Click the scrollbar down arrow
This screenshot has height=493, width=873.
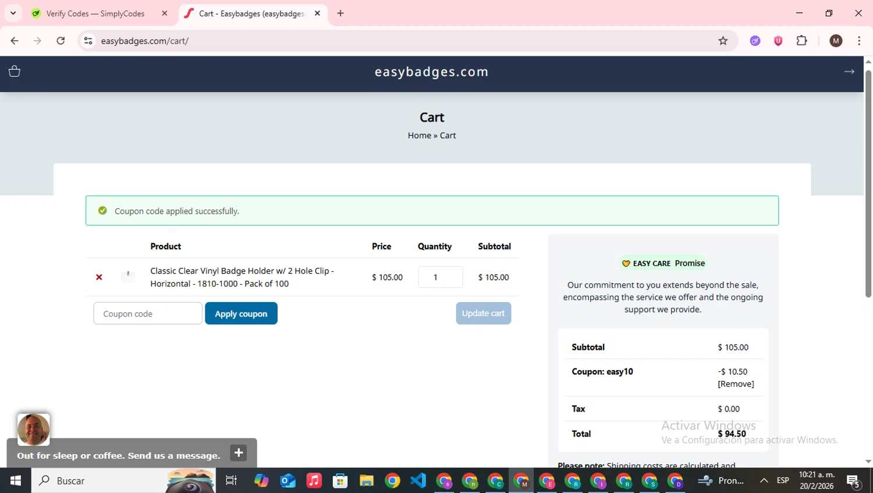click(x=868, y=462)
